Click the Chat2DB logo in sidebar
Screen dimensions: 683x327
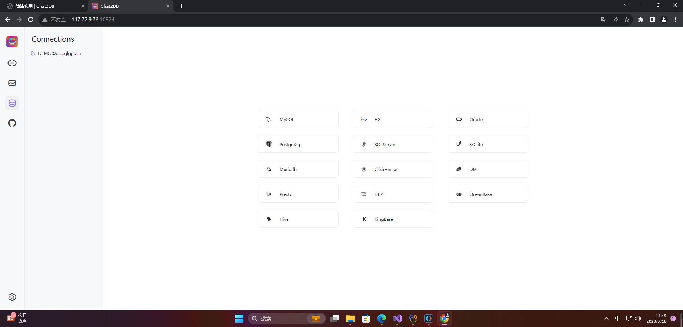point(12,42)
